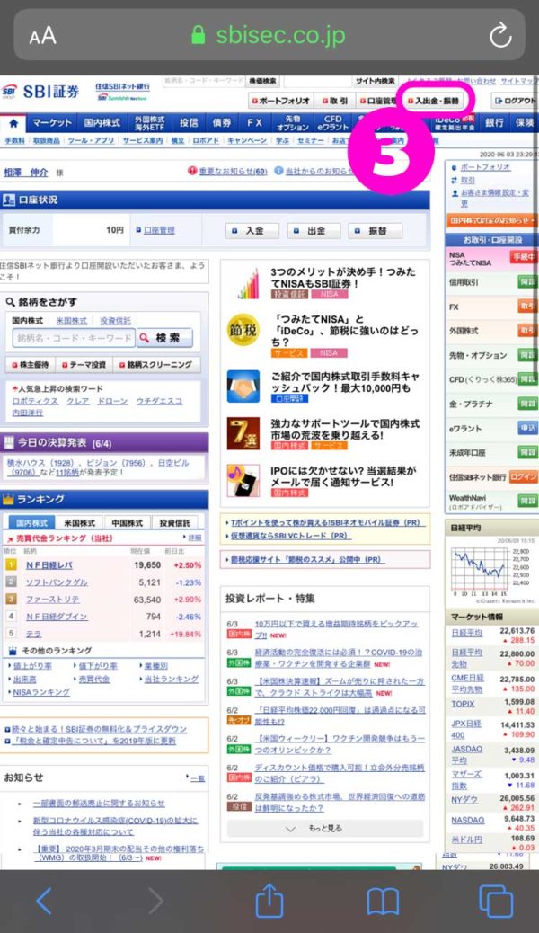Switch to the 投資信託 ranking tab
Screen dimensions: 539x933
pos(175,523)
